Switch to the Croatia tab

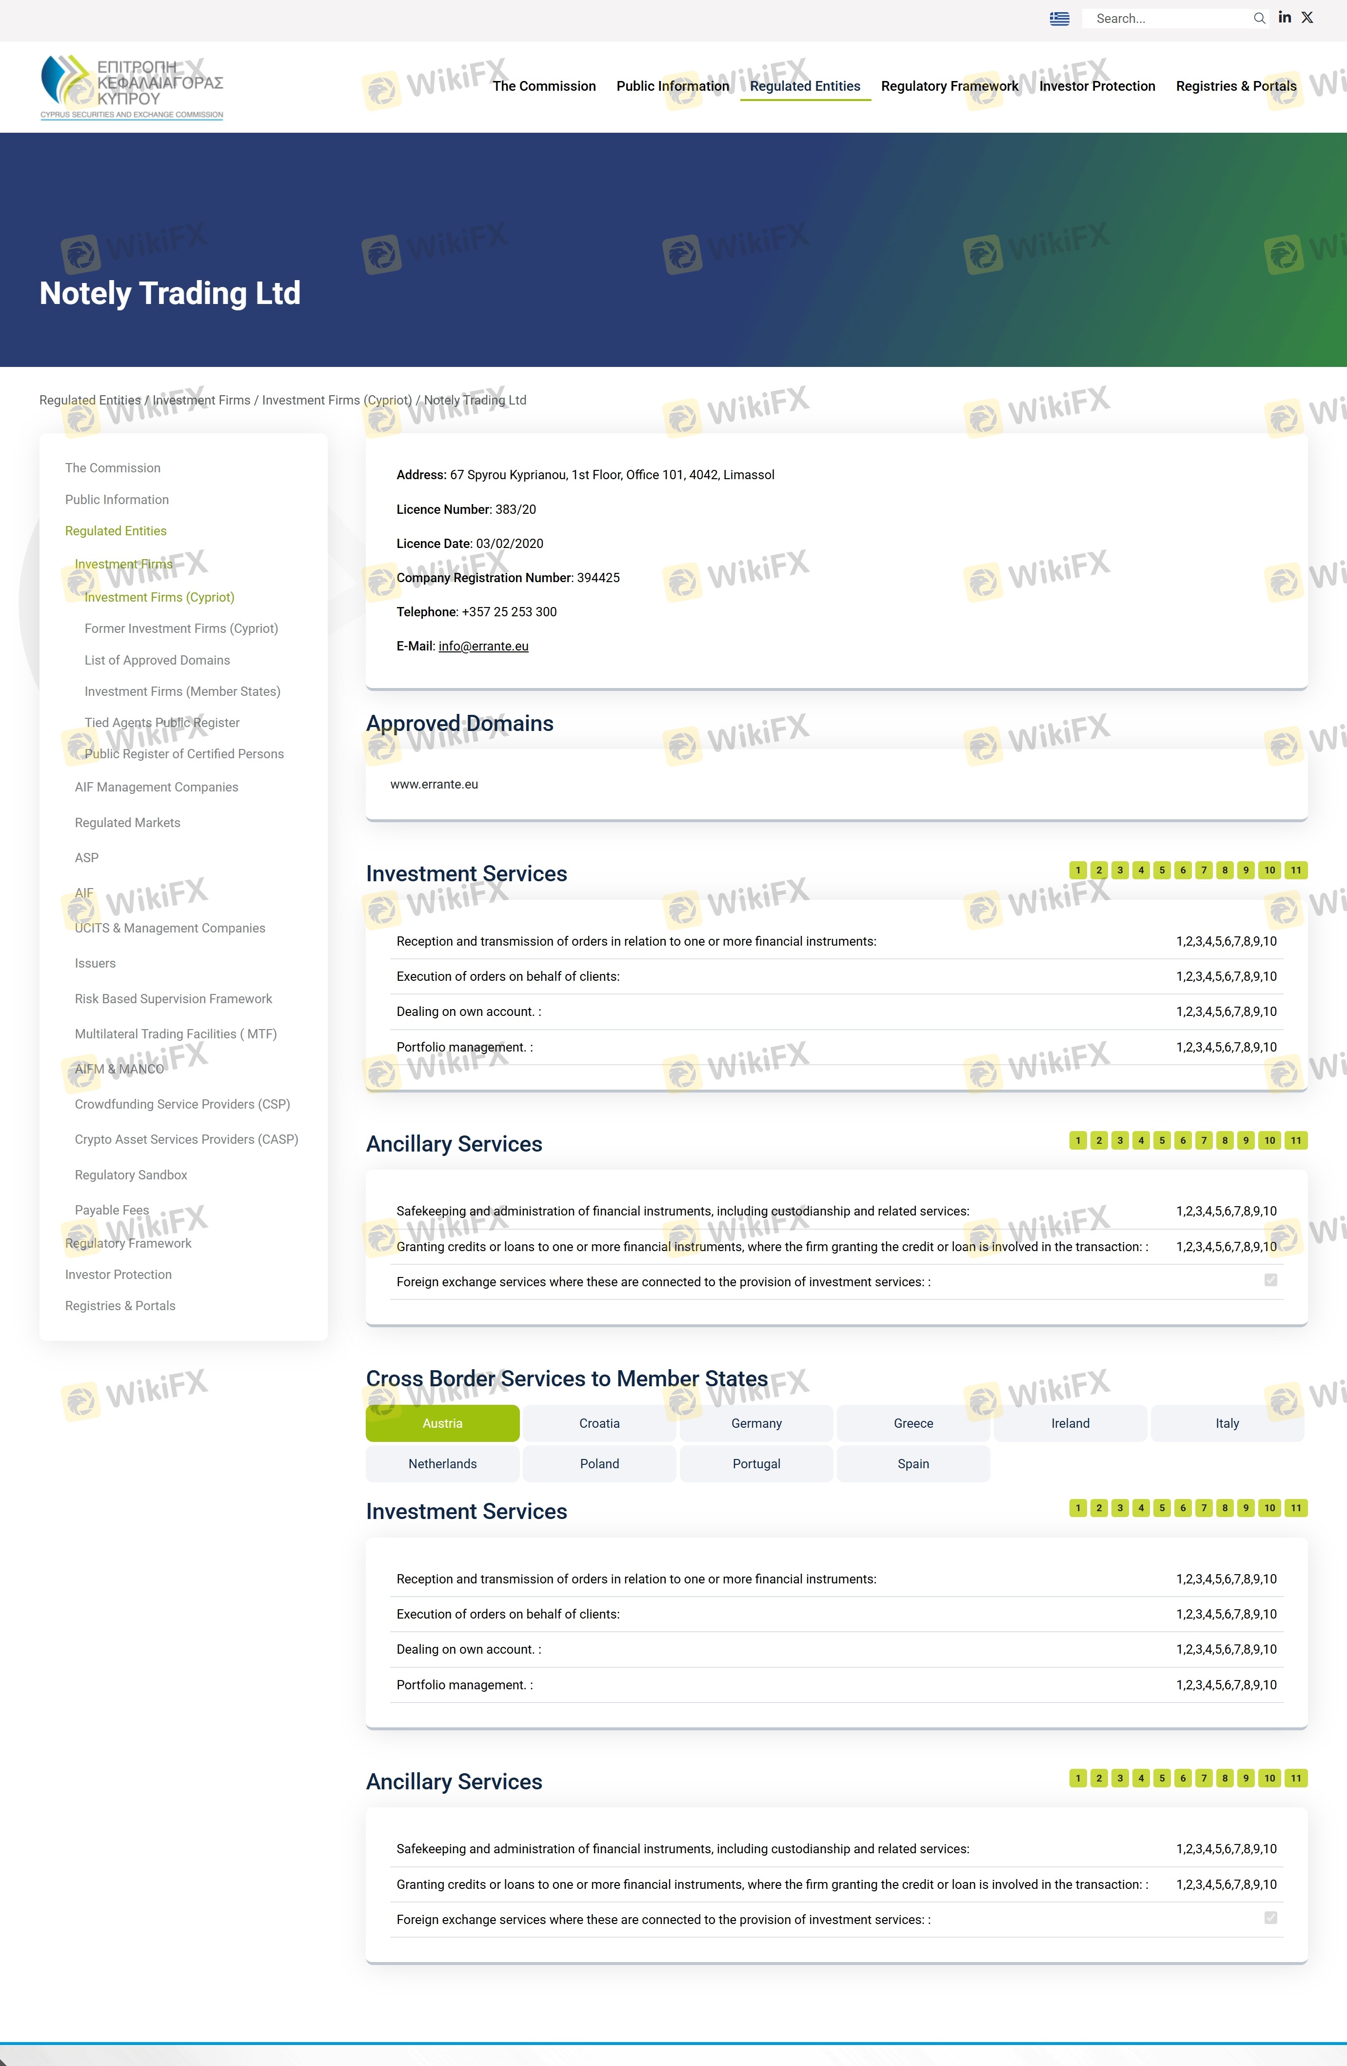coord(599,1423)
